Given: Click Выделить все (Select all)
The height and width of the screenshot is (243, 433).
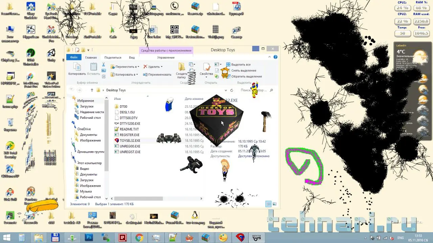Looking at the screenshot, I should pyautogui.click(x=238, y=64).
